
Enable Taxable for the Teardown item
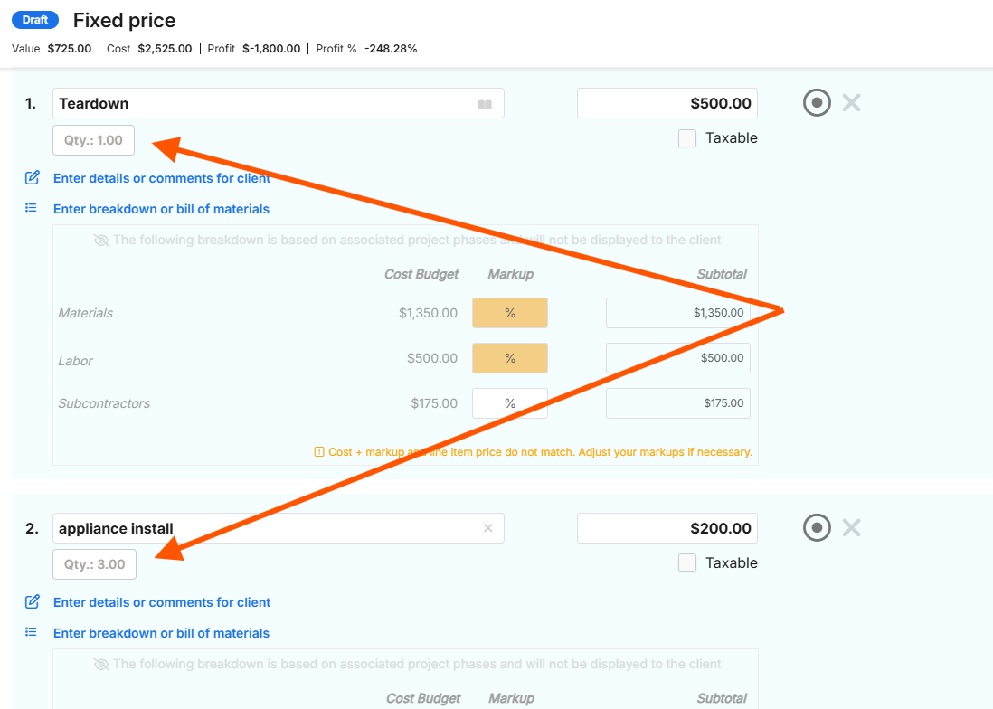coord(687,138)
